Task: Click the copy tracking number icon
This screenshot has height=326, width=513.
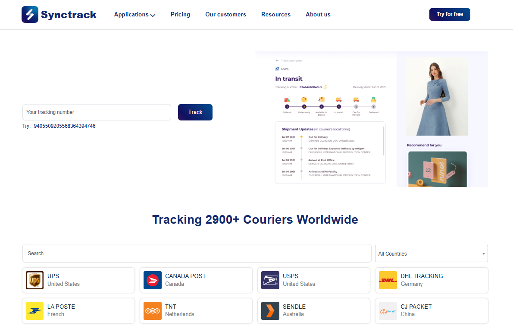Action: [x=325, y=87]
